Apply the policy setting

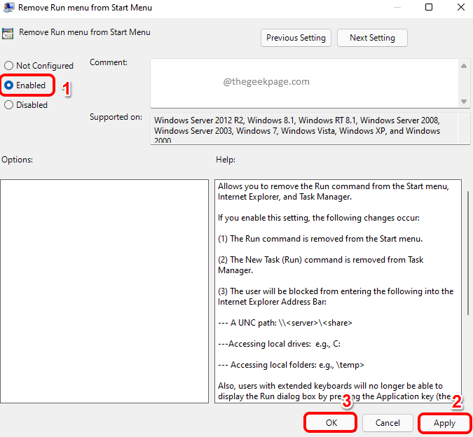[444, 423]
